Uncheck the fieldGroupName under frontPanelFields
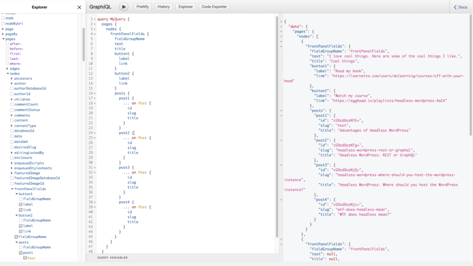The image size is (473, 266). pyautogui.click(x=16, y=237)
